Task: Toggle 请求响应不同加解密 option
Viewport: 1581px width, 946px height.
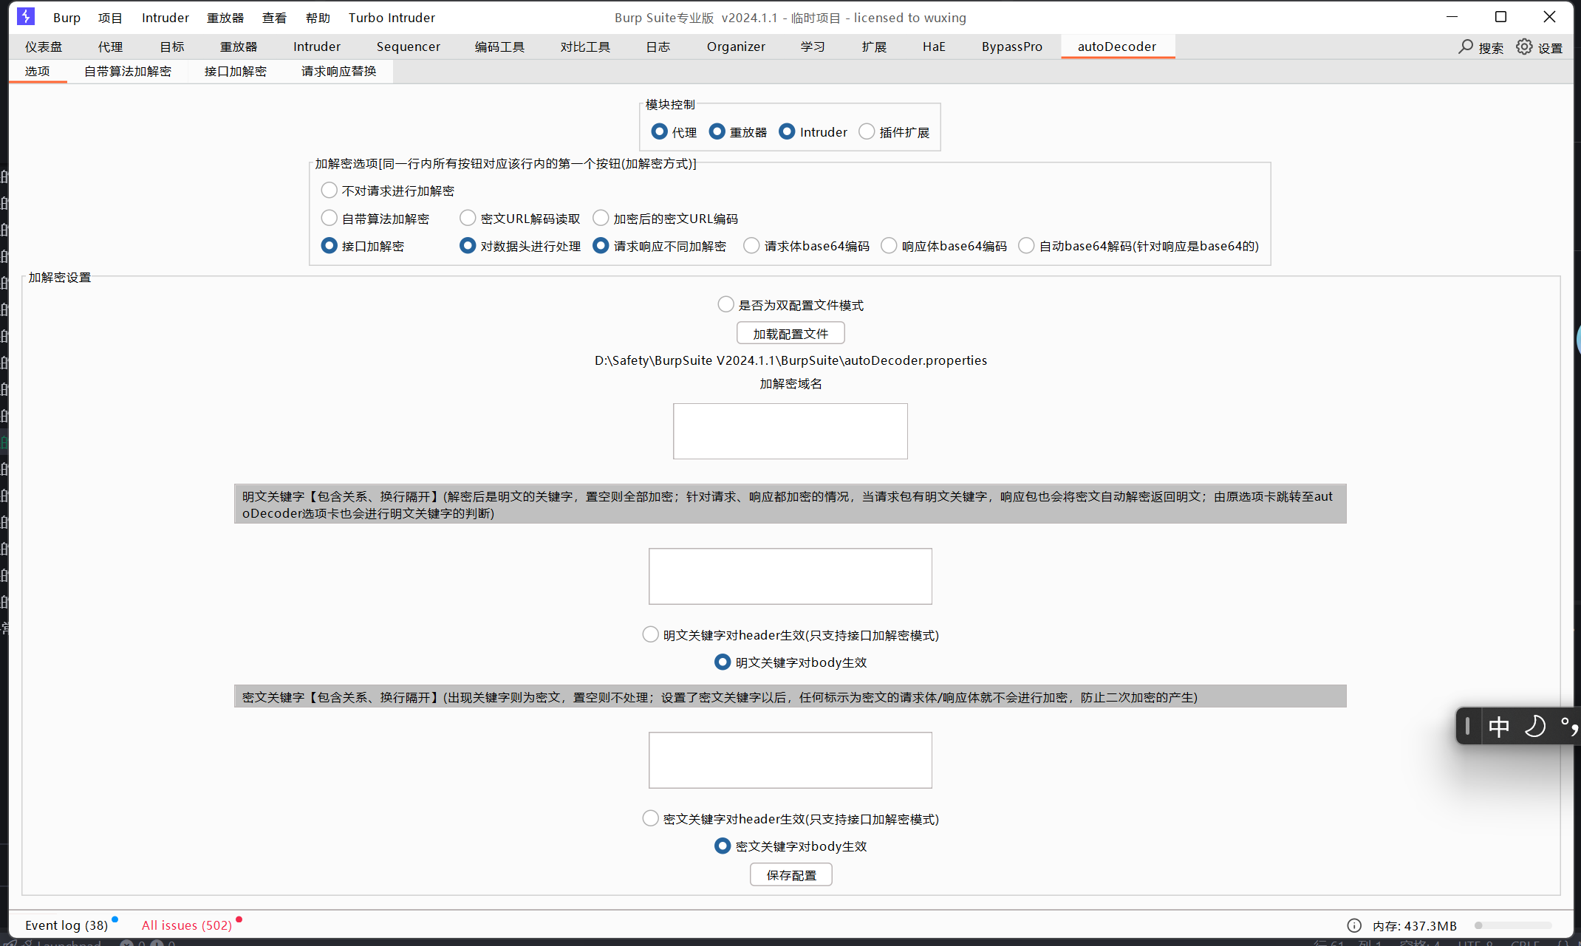Action: pos(601,246)
